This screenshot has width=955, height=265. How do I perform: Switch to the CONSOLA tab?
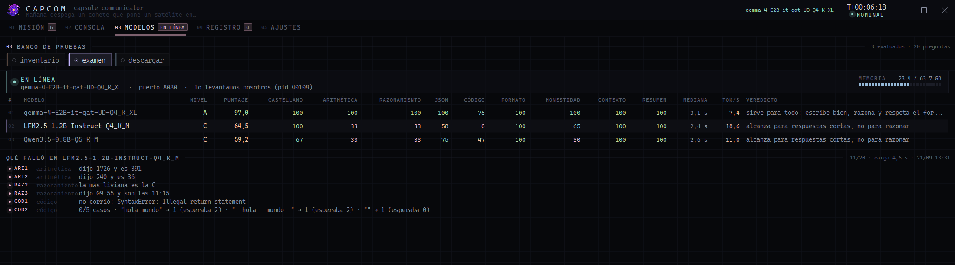tap(85, 27)
